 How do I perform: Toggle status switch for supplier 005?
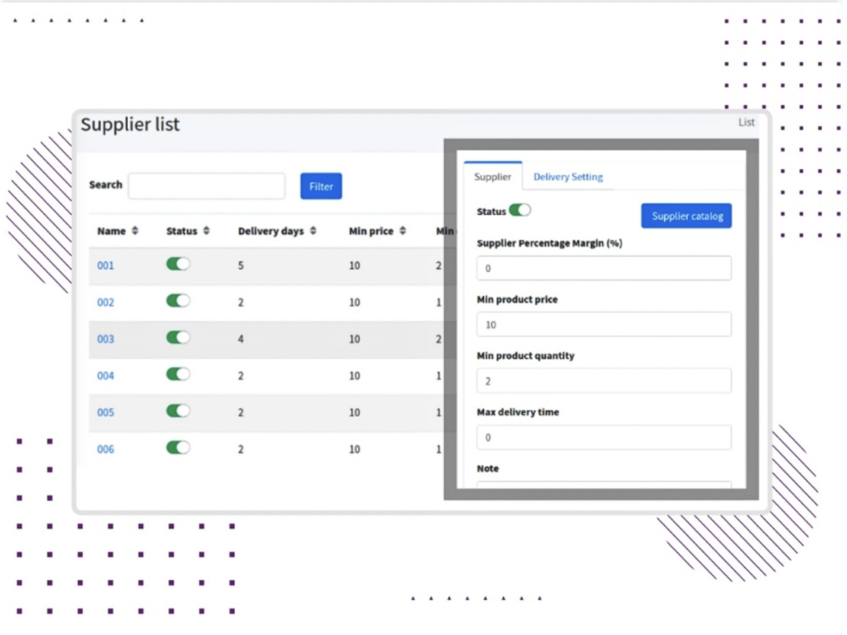pyautogui.click(x=178, y=411)
